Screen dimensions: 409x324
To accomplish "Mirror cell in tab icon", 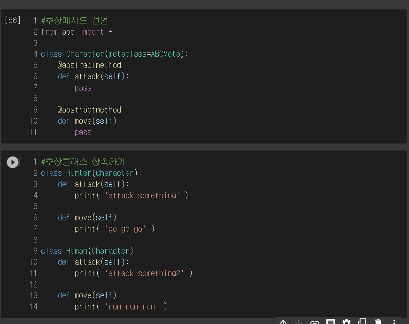I will pyautogui.click(x=363, y=322).
